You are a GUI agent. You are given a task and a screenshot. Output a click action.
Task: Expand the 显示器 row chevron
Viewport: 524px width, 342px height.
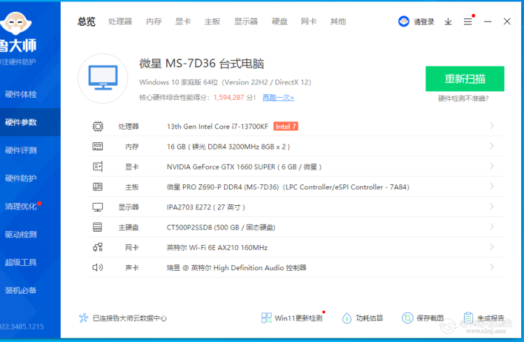[x=492, y=207]
